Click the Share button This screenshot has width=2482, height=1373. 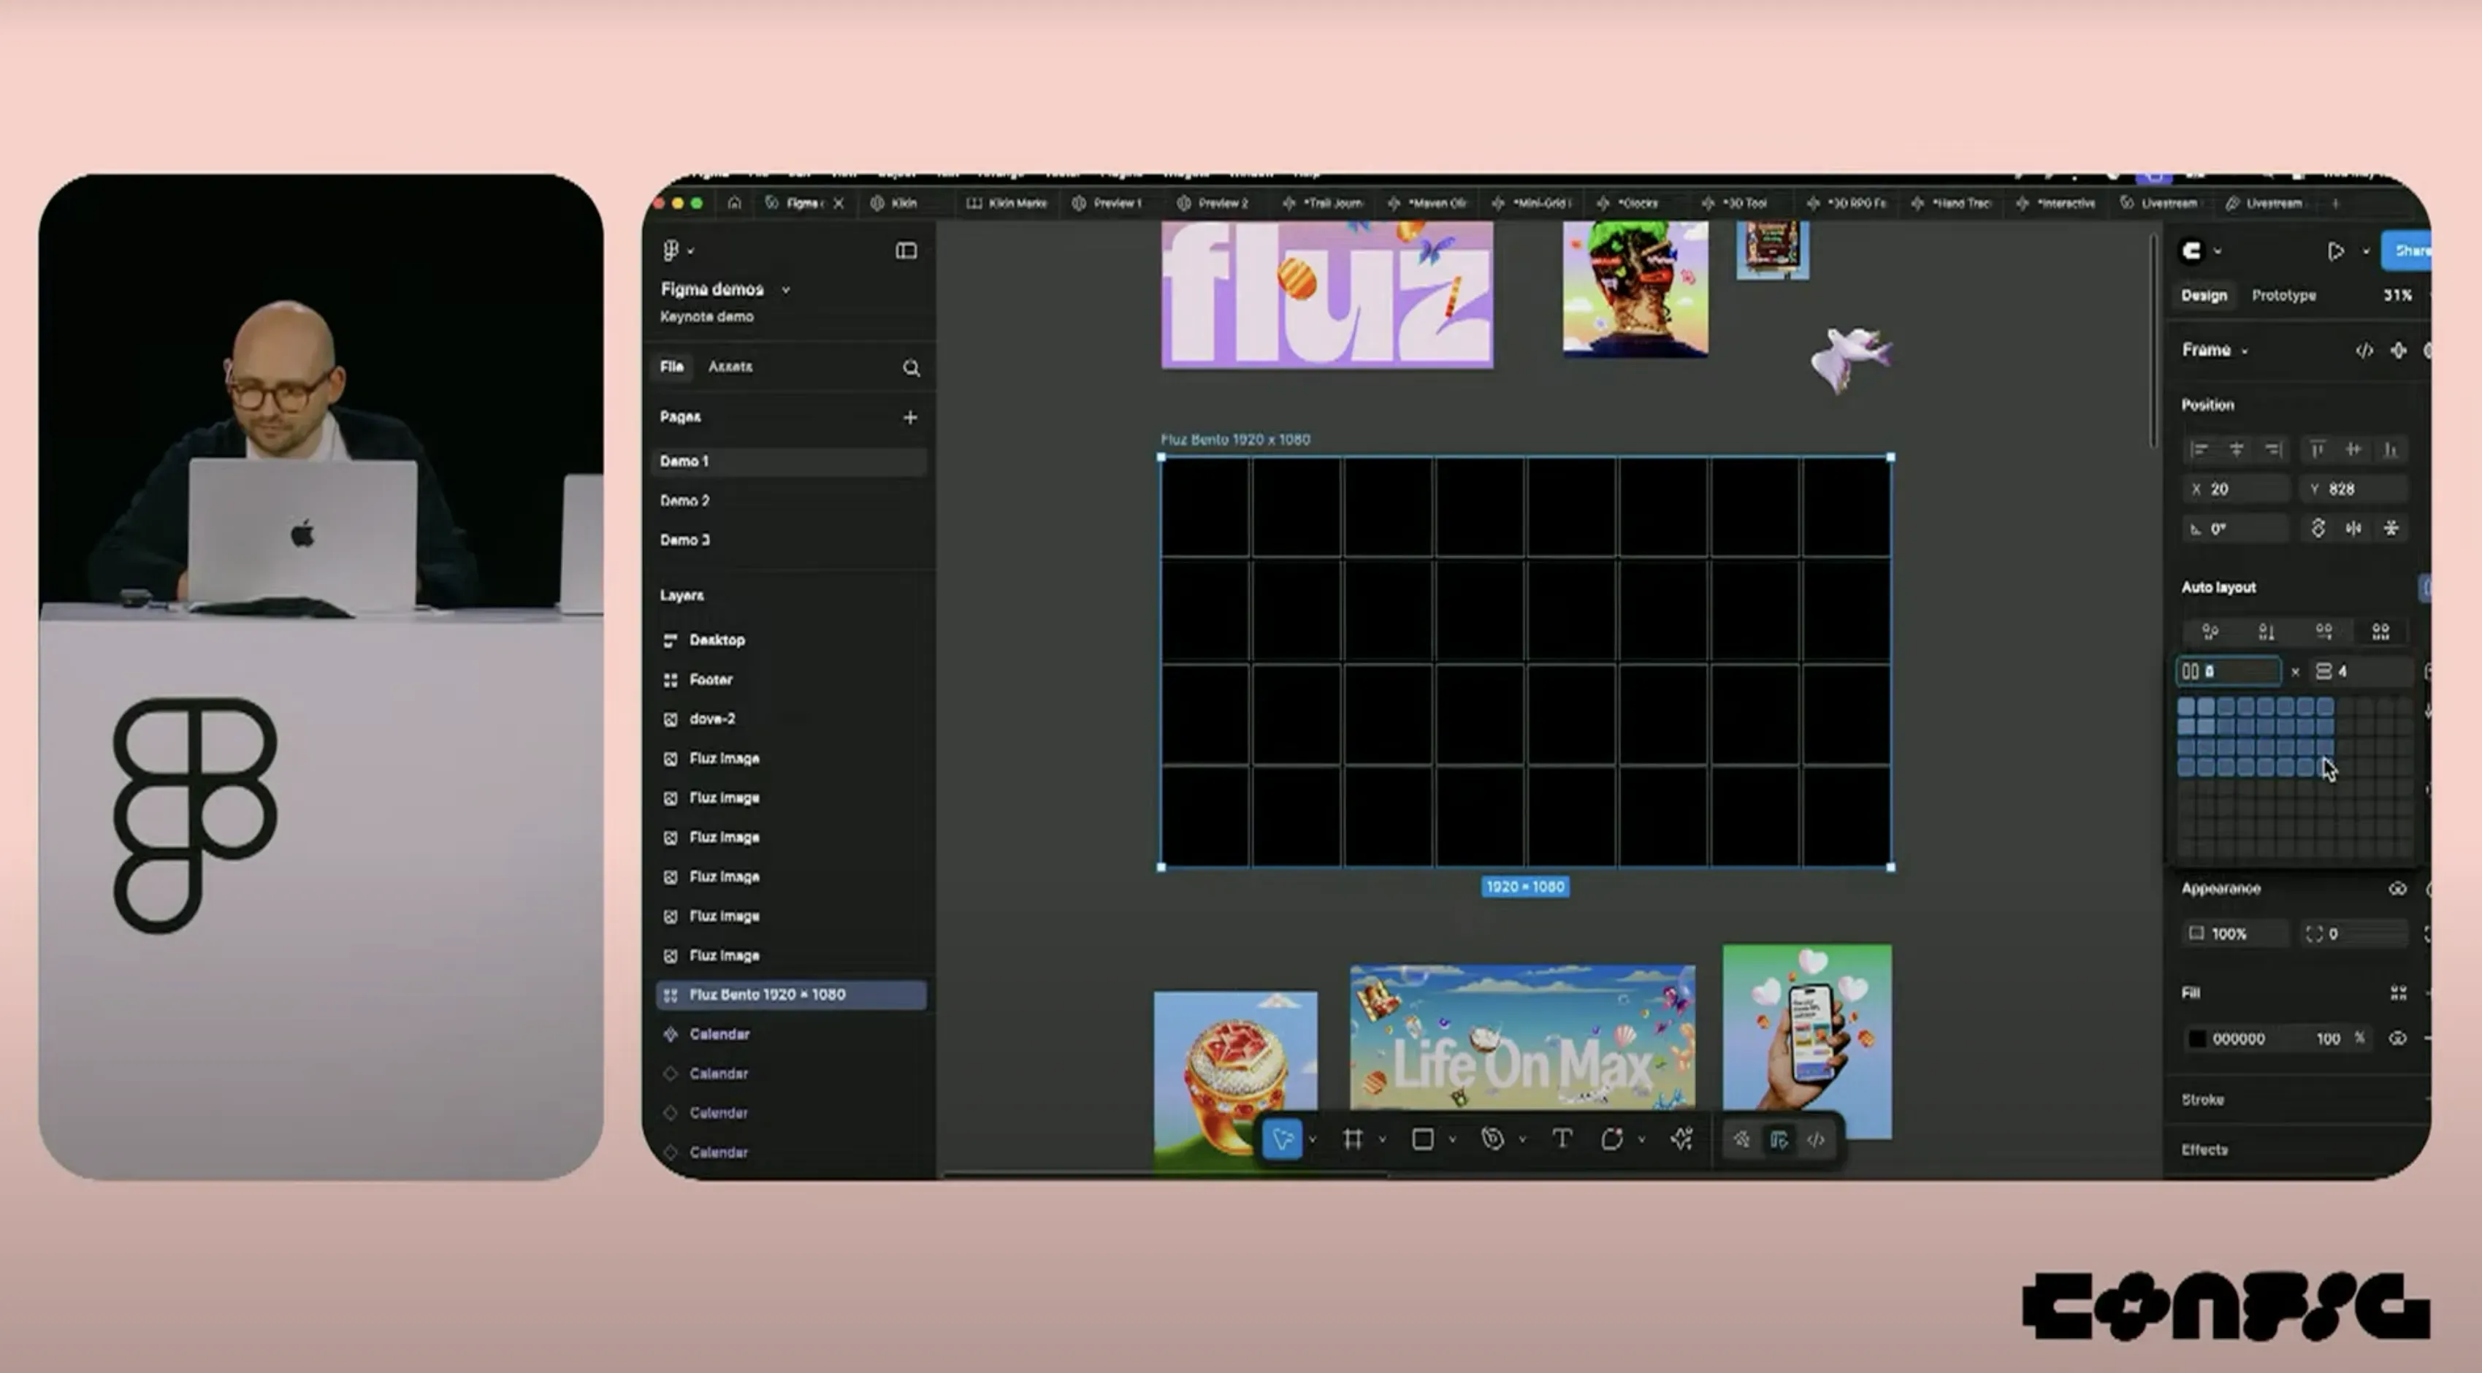(2409, 250)
